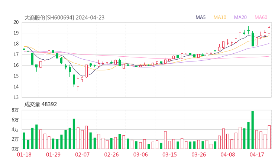Click the 04-08 date label

pos(228,154)
